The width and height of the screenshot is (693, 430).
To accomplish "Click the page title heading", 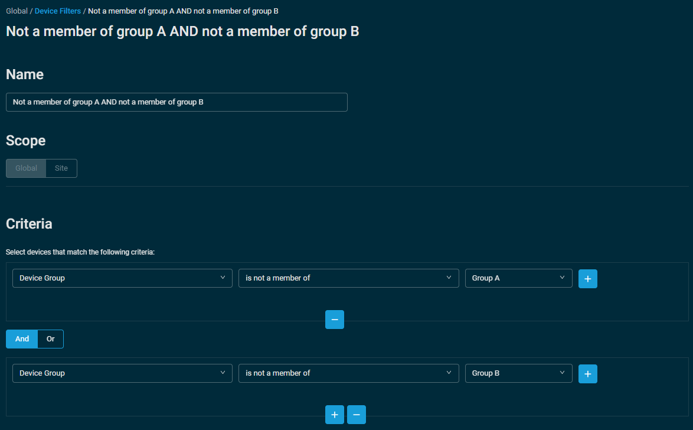I will [x=182, y=31].
